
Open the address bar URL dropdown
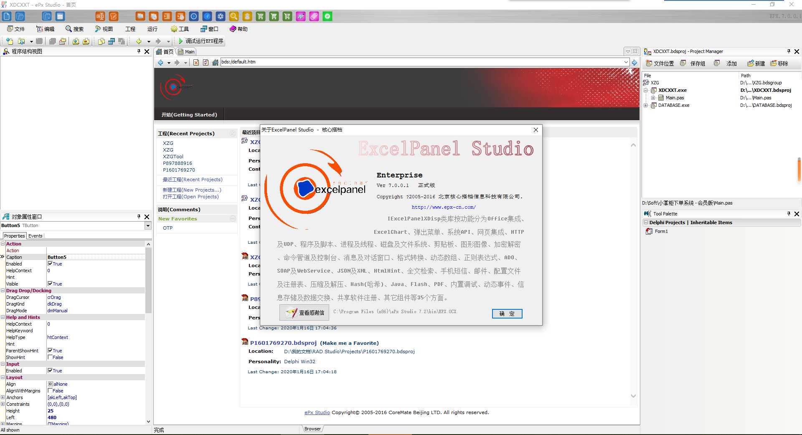(626, 62)
